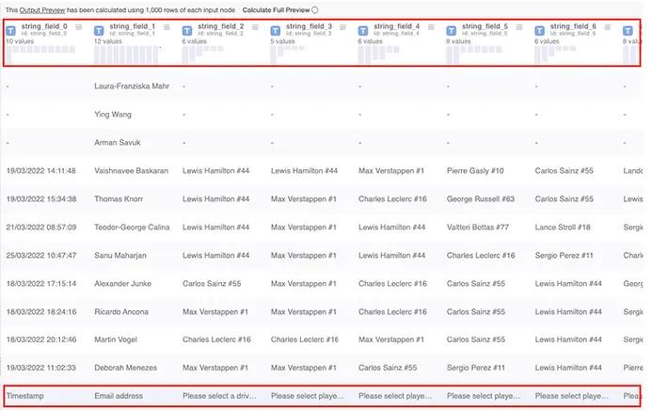Viewport: 652px width, 410px height.
Task: Select 'Charles Leclerc #16' in Martin Vogel's string_field_2
Action: point(216,339)
